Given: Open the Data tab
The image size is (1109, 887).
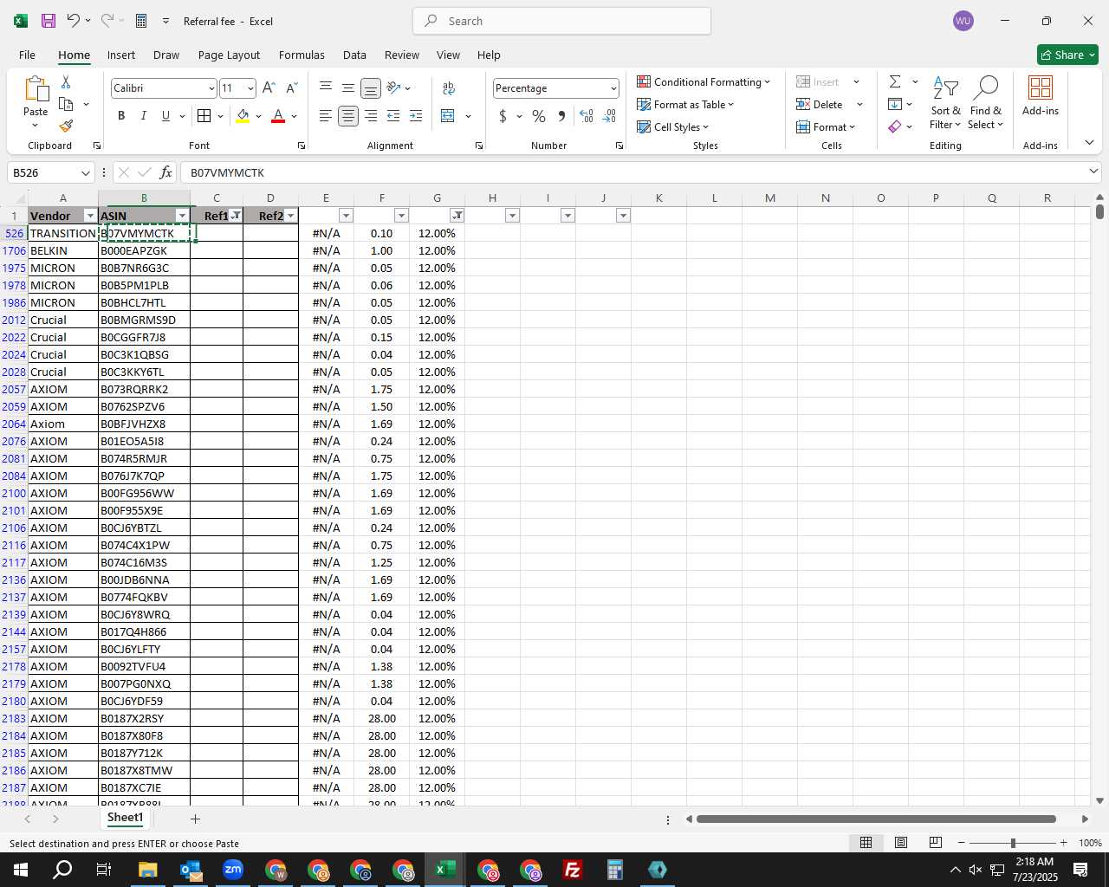Looking at the screenshot, I should click(x=354, y=55).
